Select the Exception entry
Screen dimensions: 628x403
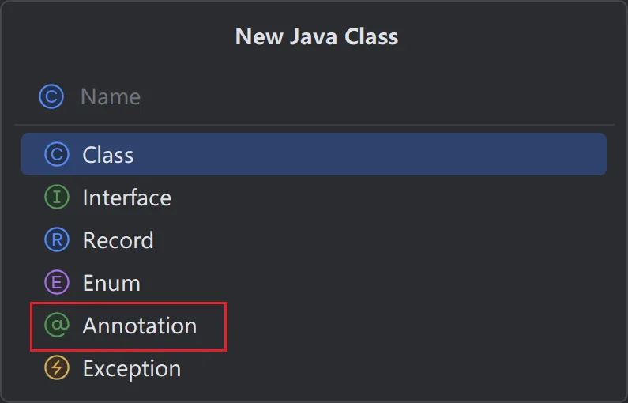point(132,368)
